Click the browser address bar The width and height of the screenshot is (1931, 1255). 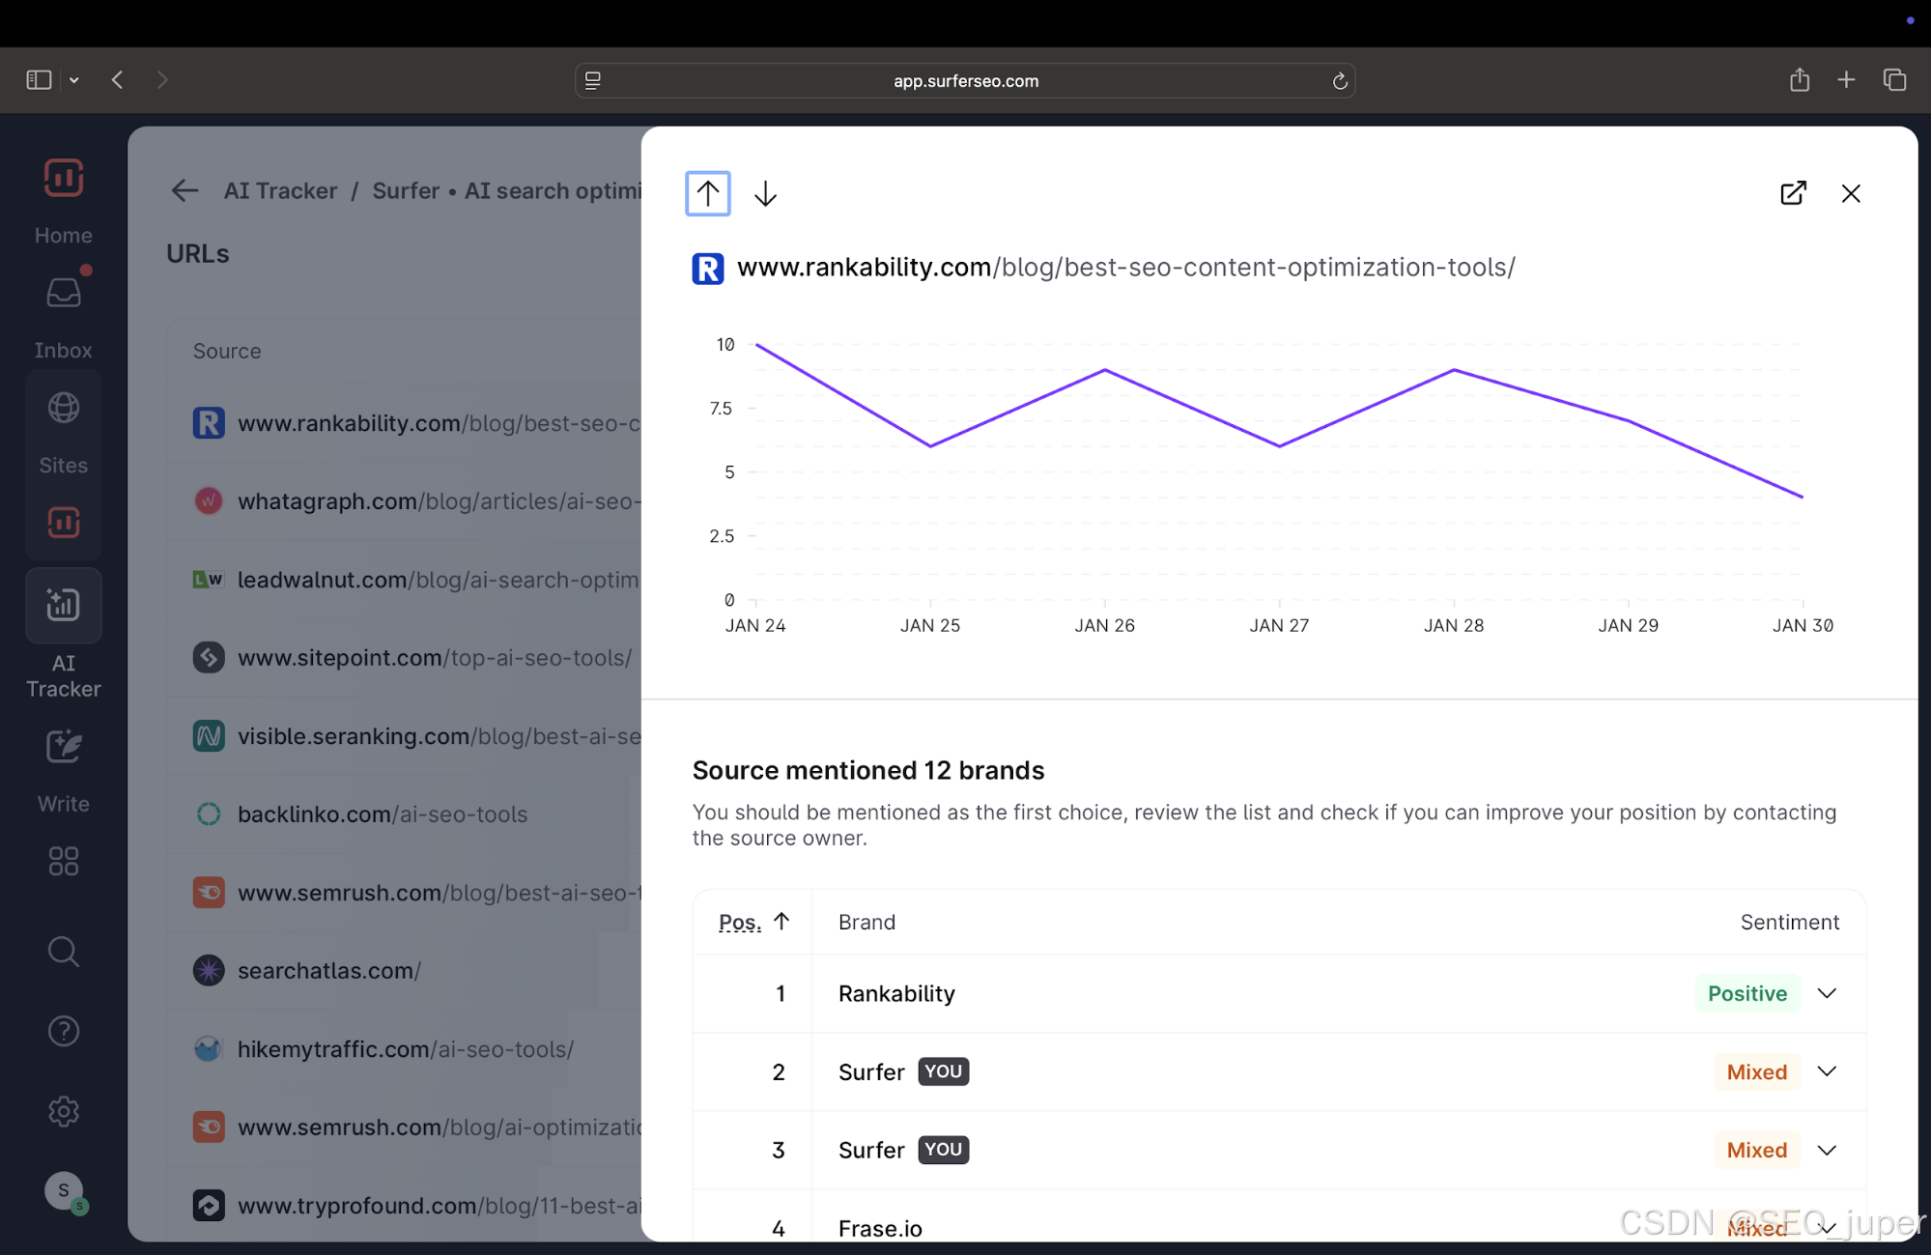coord(965,80)
